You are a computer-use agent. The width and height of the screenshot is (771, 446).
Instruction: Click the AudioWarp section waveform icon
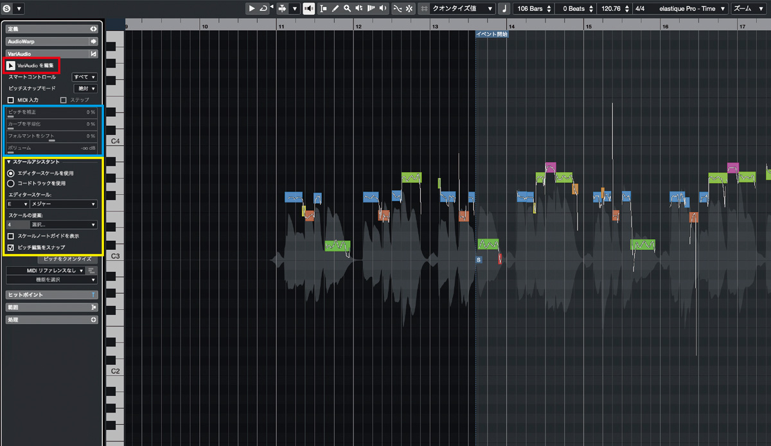[x=94, y=41]
